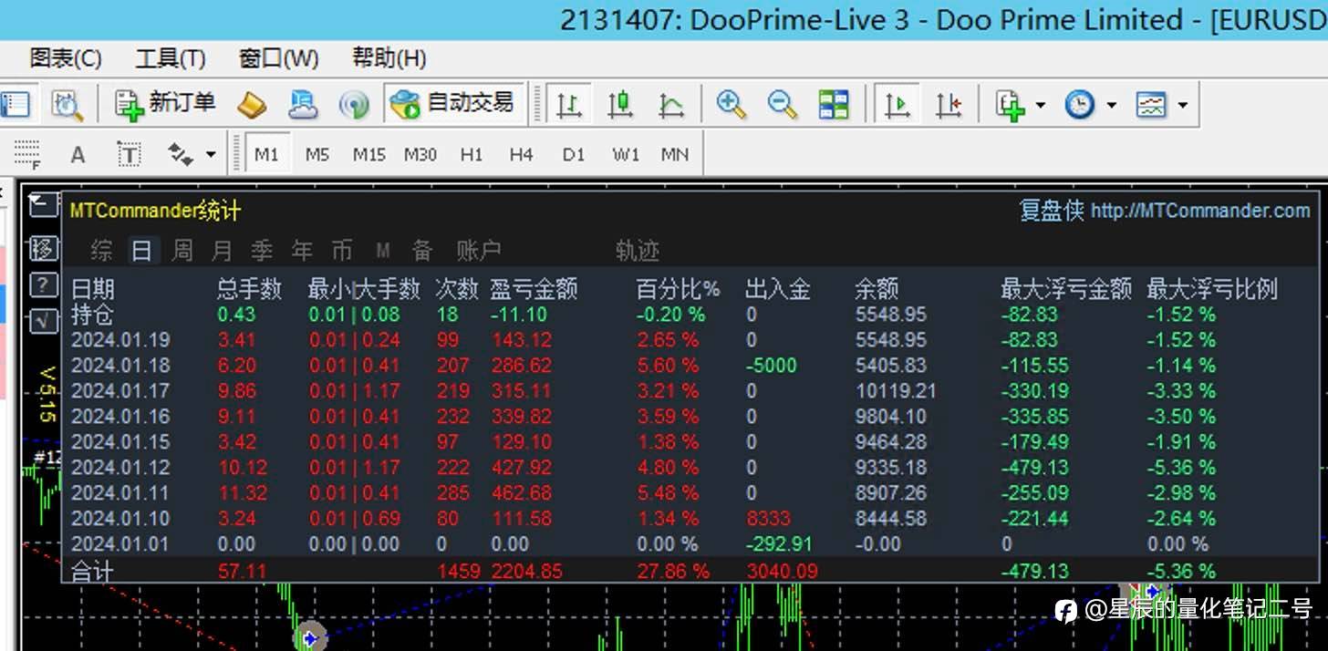This screenshot has height=651, width=1328.
Task: Toggle AutoTrading (自动交易) button
Action: pyautogui.click(x=452, y=104)
